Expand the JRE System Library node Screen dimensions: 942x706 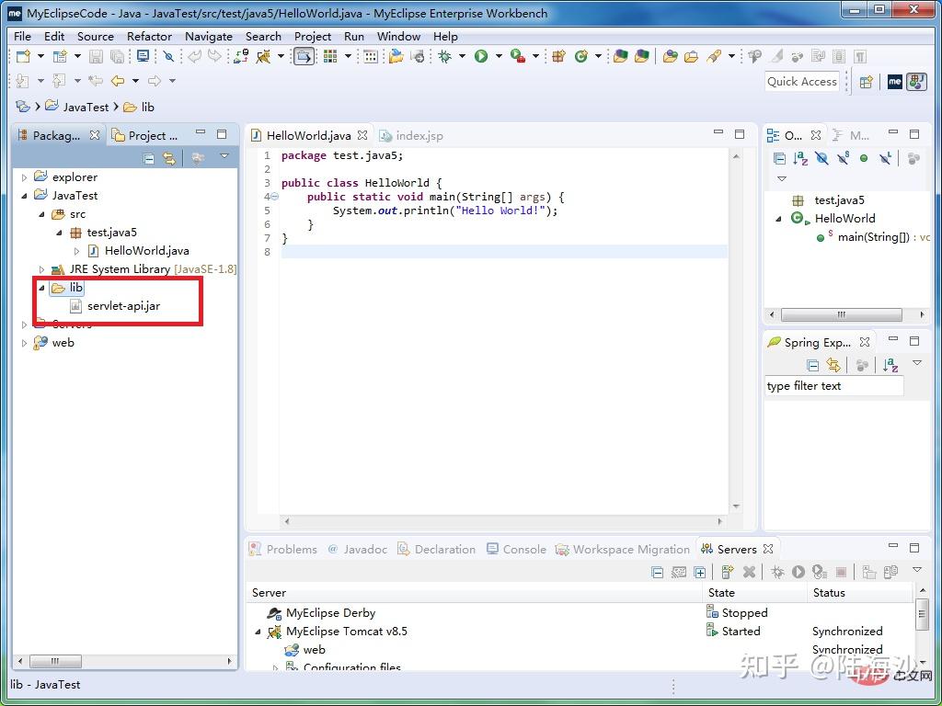click(x=41, y=269)
